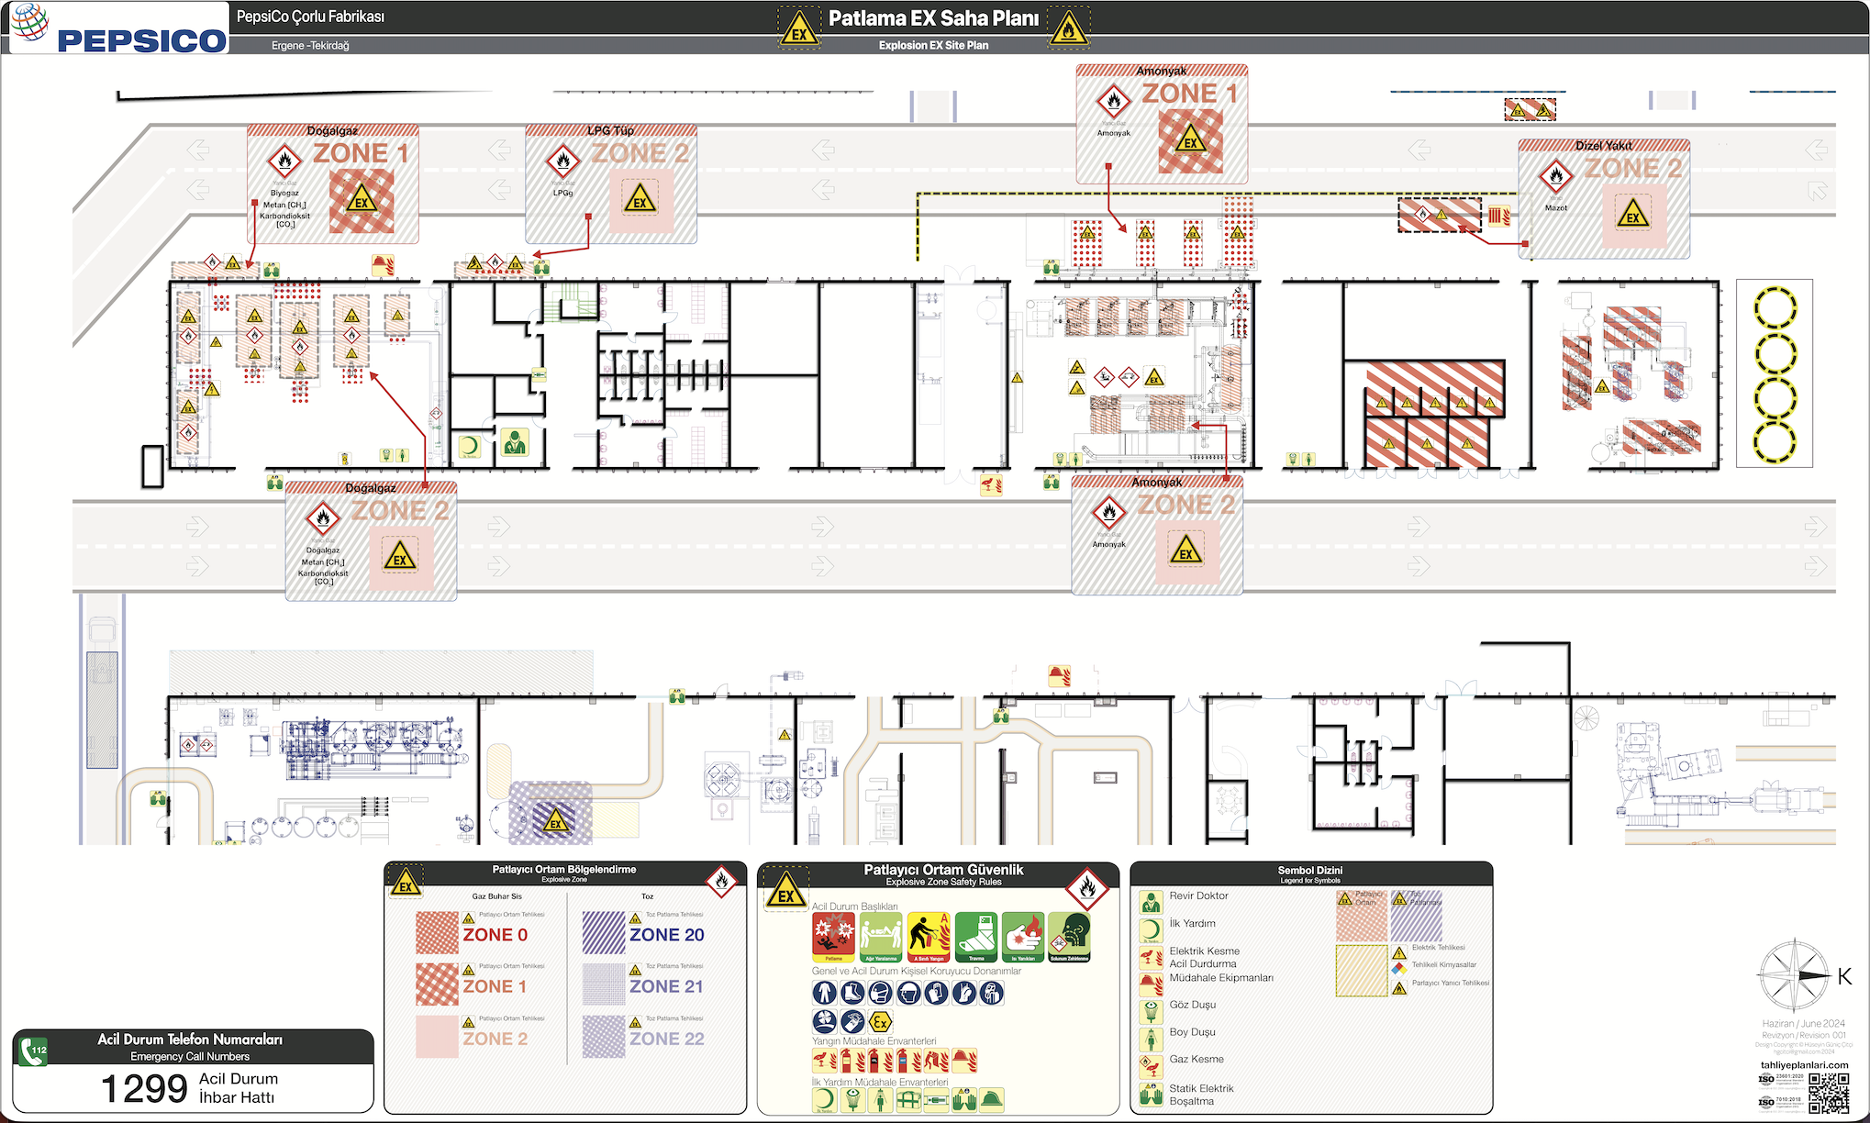Select the Revir Doktor legend icon

tap(1151, 901)
